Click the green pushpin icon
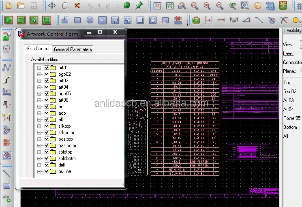Screen dimensions: 302x207 (x=139, y=6)
